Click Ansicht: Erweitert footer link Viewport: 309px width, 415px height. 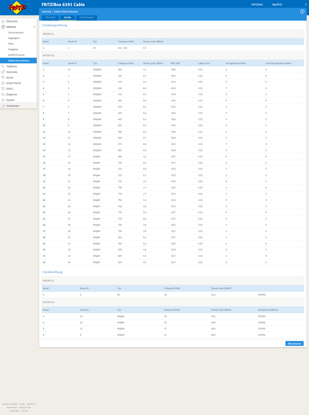tap(10, 404)
